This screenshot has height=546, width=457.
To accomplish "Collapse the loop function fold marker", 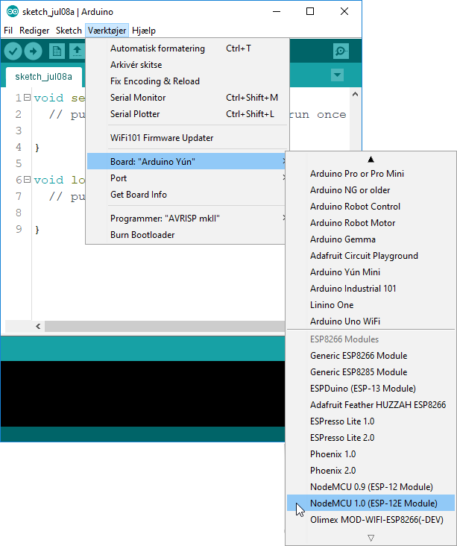I will (x=27, y=180).
